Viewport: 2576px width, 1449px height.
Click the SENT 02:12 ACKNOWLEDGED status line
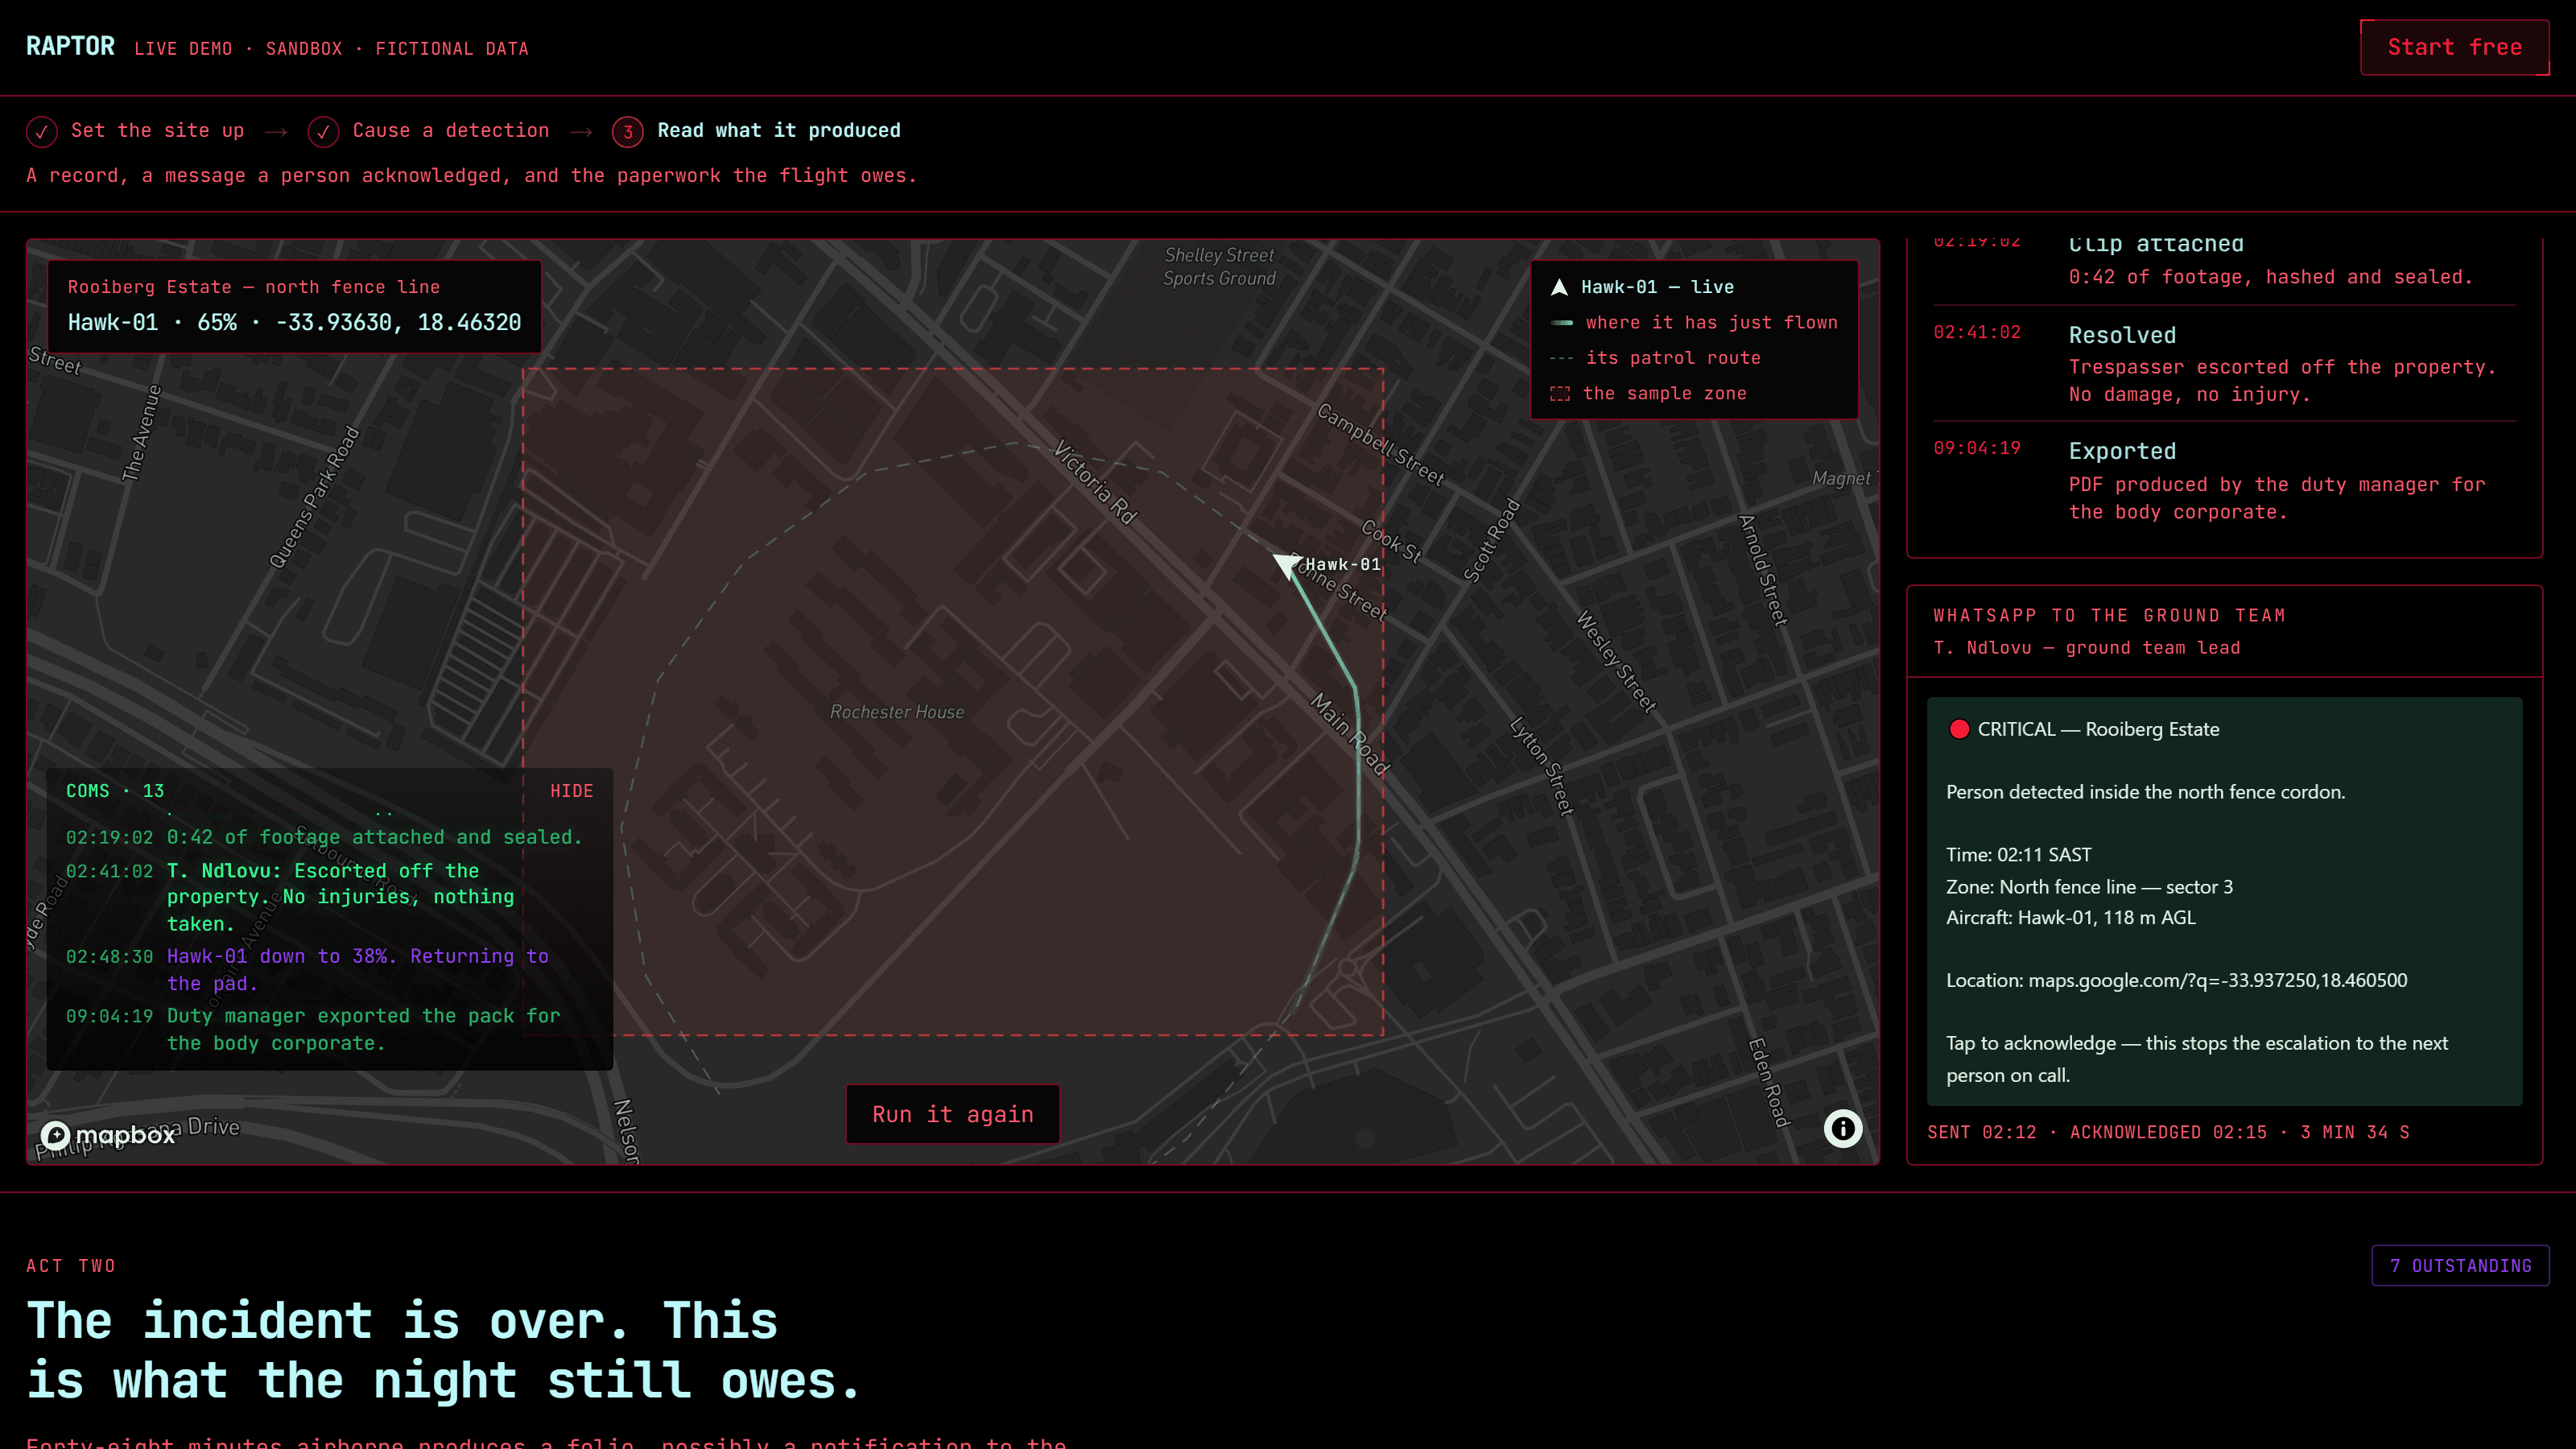[2168, 1132]
